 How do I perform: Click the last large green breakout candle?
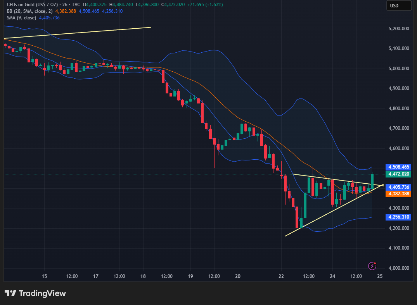(x=372, y=181)
